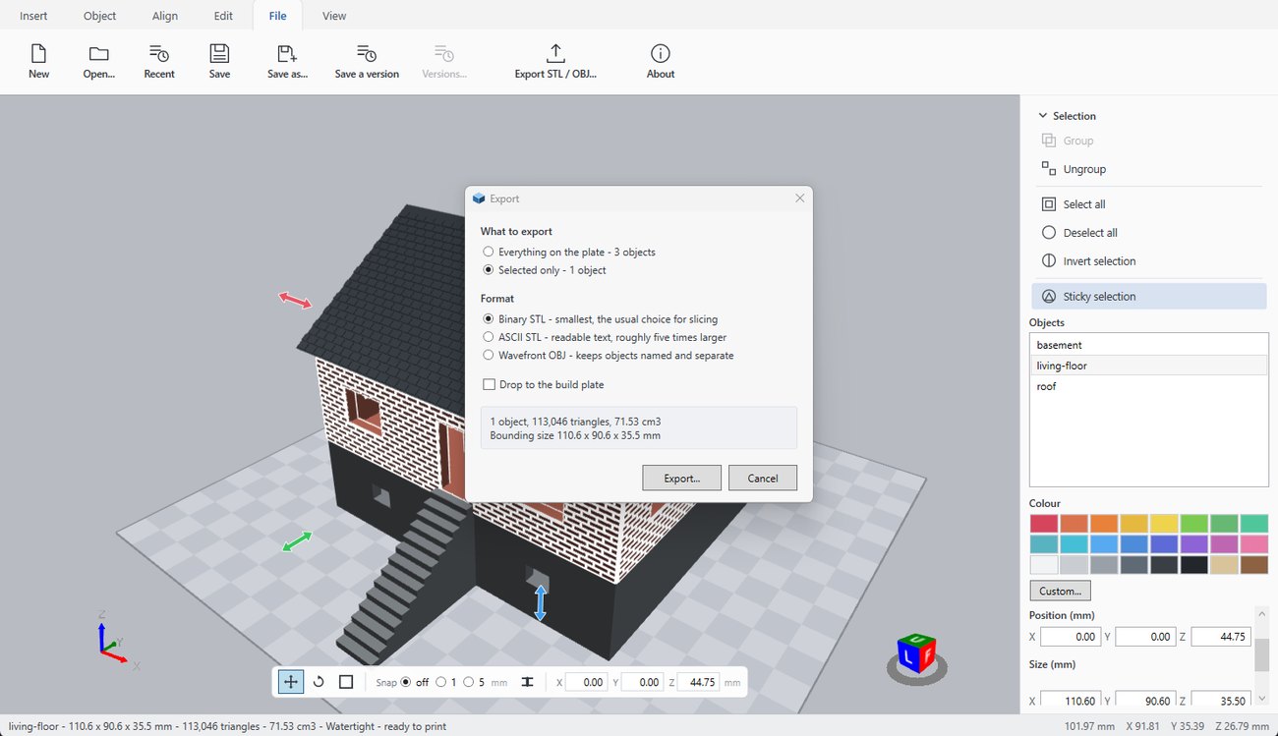Switch to the Object tab
Image resolution: width=1278 pixels, height=736 pixels.
(x=99, y=16)
